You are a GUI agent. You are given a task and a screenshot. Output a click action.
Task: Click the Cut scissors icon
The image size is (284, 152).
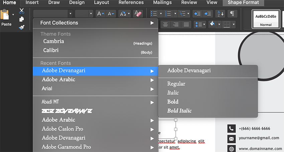(x=22, y=11)
